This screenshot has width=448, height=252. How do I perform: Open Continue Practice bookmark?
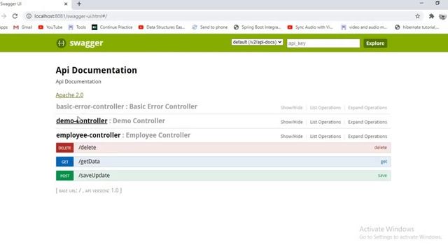pos(112,27)
